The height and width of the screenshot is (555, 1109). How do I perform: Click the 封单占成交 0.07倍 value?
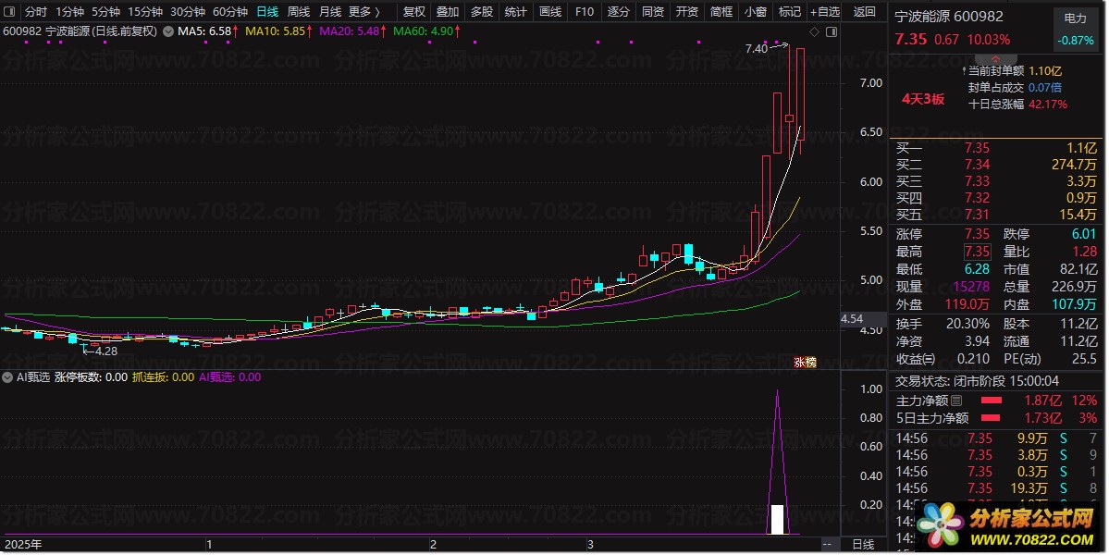(x=1045, y=88)
